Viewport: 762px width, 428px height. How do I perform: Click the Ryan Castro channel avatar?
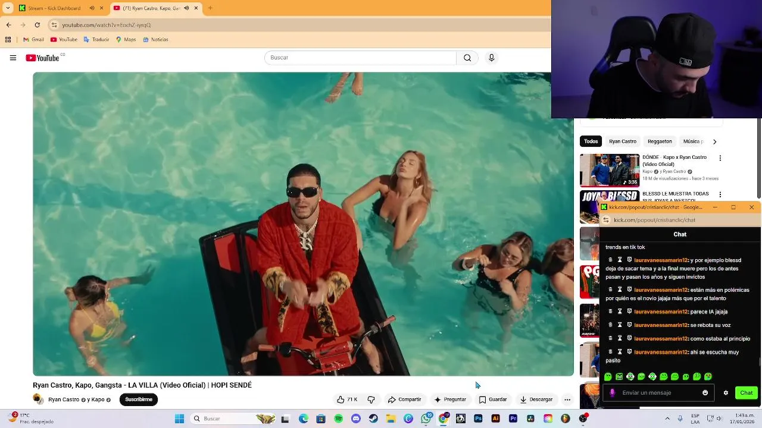[x=38, y=399]
